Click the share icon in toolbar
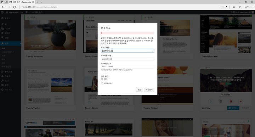 click(x=246, y=7)
